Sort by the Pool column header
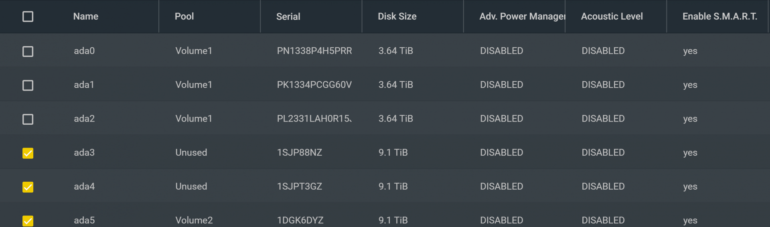Viewport: 770px width, 227px height. point(184,16)
